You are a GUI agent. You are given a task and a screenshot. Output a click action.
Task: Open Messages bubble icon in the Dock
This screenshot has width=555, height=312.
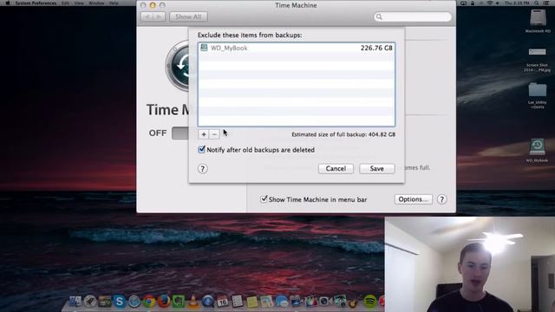(x=282, y=302)
